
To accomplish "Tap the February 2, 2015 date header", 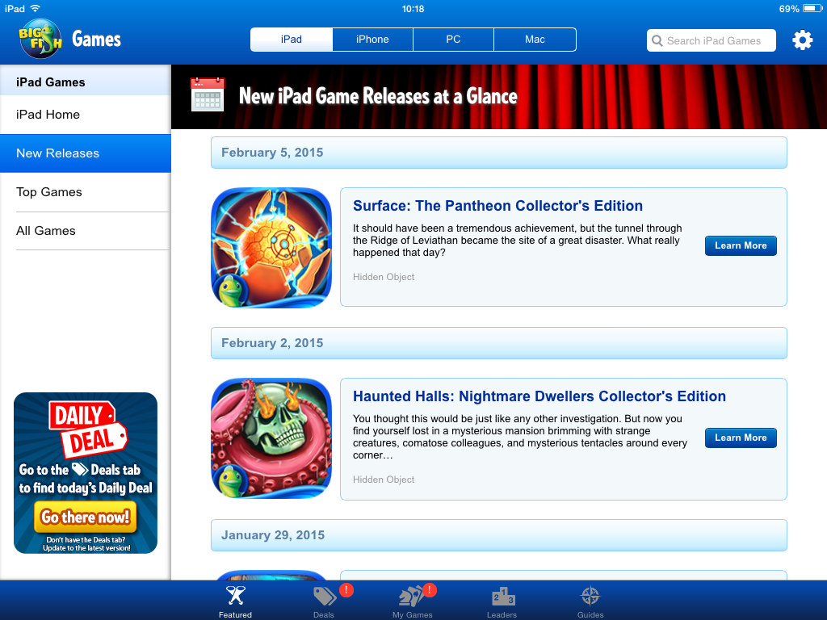I will click(498, 343).
